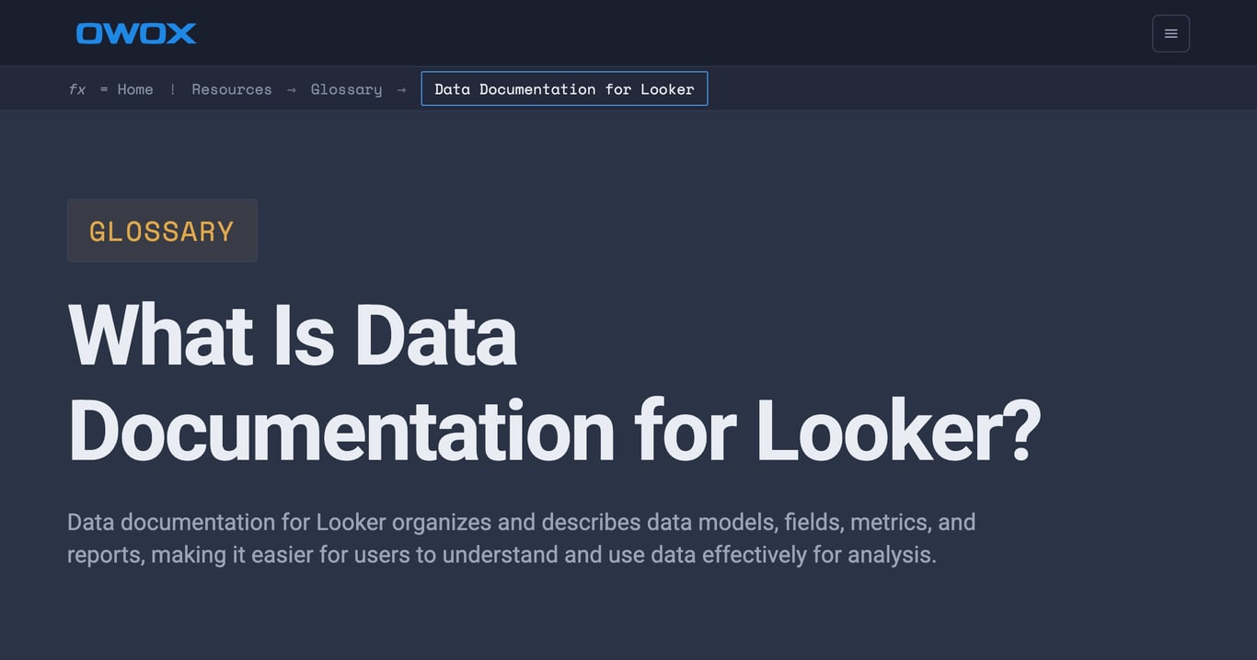Open Resources breadcrumb link
1257x660 pixels.
pos(232,89)
